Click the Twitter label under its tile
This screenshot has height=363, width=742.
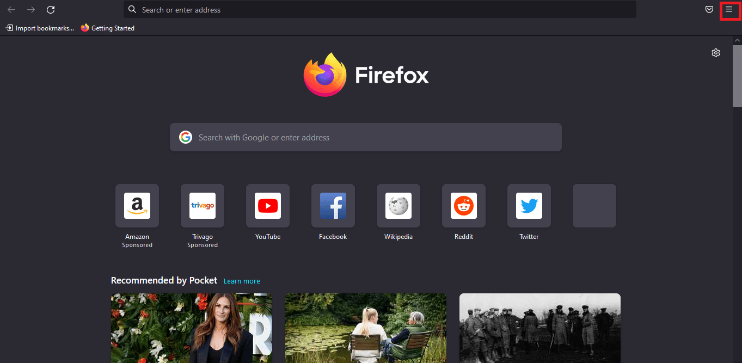click(x=529, y=237)
